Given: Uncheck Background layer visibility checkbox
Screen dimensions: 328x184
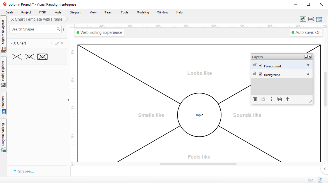Looking at the screenshot, I should click(x=260, y=74).
